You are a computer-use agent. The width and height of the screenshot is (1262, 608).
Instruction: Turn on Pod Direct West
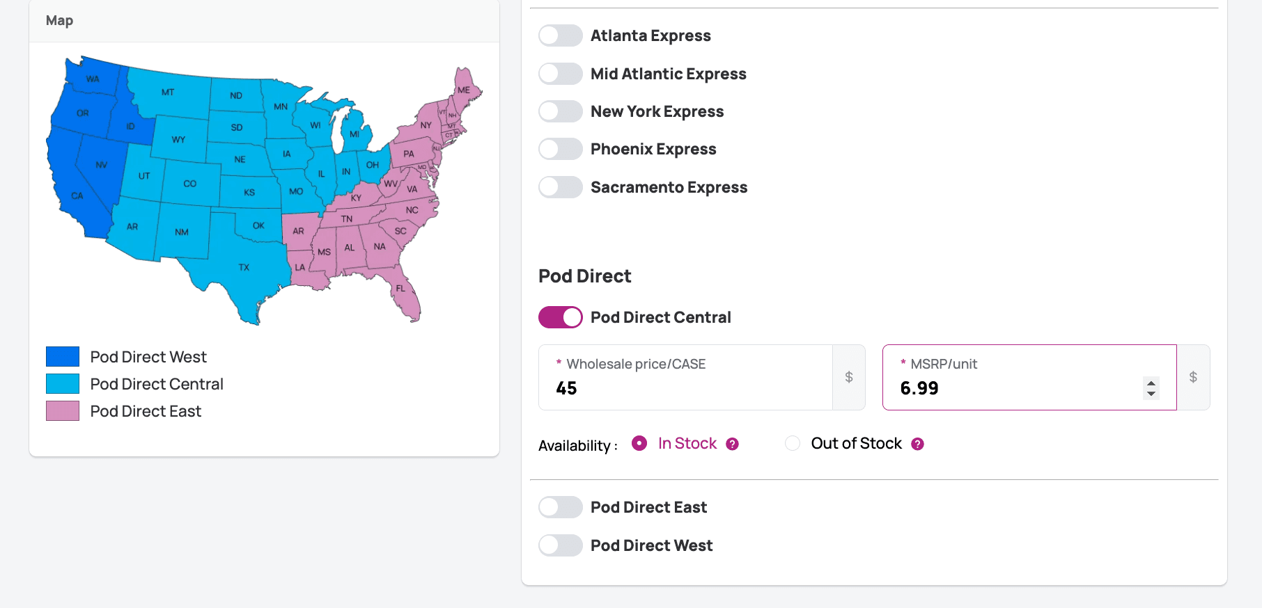pos(560,545)
